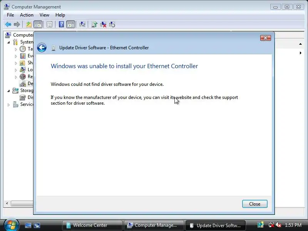Image resolution: width=308 pixels, height=231 pixels.
Task: Click the Uninstall device icon with the red X
Action: point(103,25)
